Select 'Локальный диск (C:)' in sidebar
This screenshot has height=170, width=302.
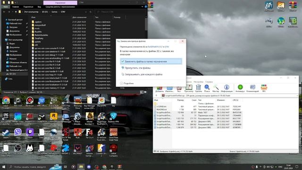click(x=18, y=70)
